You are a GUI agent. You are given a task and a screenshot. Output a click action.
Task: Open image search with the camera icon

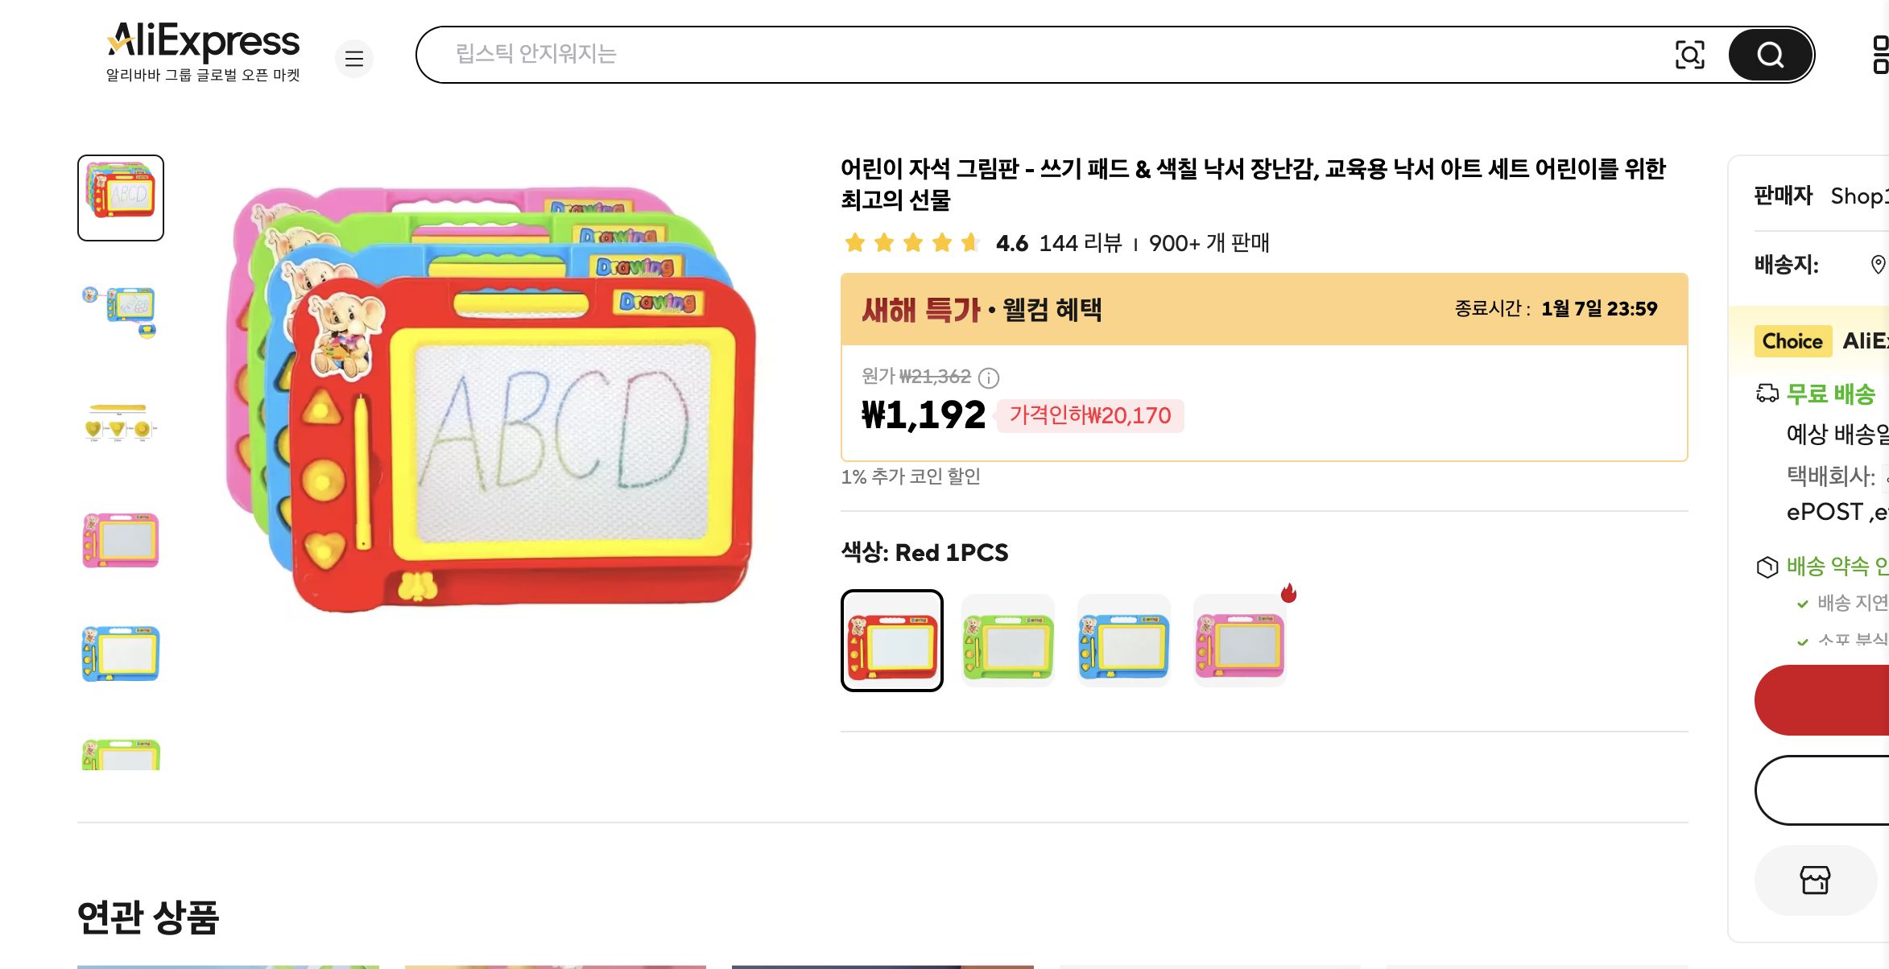pyautogui.click(x=1692, y=54)
